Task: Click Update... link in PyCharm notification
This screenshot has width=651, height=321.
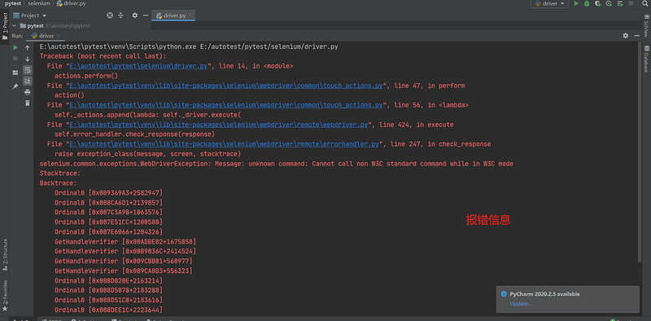Action: (521, 304)
